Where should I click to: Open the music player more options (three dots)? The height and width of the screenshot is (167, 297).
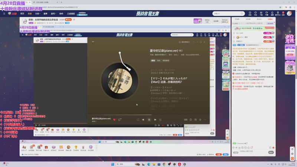click(205, 119)
